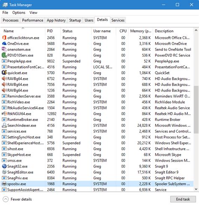Image resolution: width=199 pixels, height=207 pixels.
Task: Click memory value 17,516 K
Action: (144, 172)
